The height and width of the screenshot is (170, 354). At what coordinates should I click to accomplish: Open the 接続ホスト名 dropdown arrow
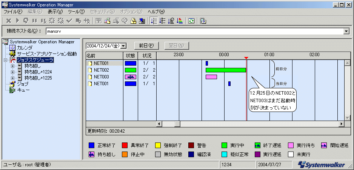346,31
